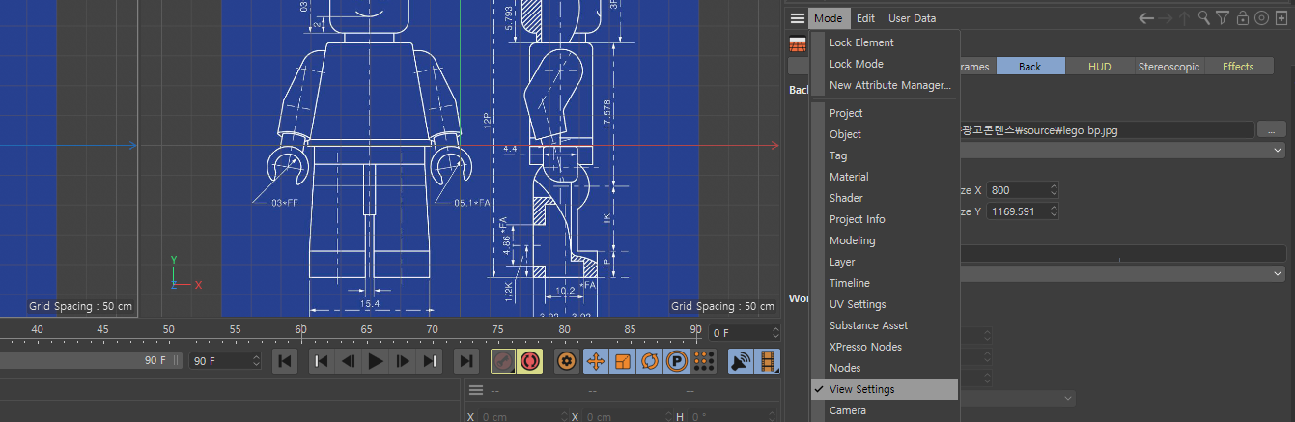Screen dimensions: 1295x422
Task: Open coordinates panel hamburger menu
Action: pyautogui.click(x=475, y=390)
